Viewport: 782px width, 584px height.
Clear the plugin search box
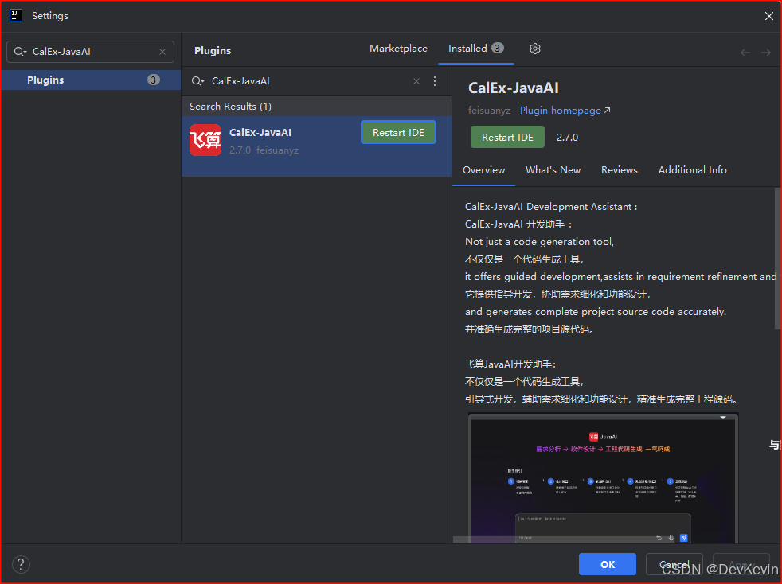click(416, 81)
